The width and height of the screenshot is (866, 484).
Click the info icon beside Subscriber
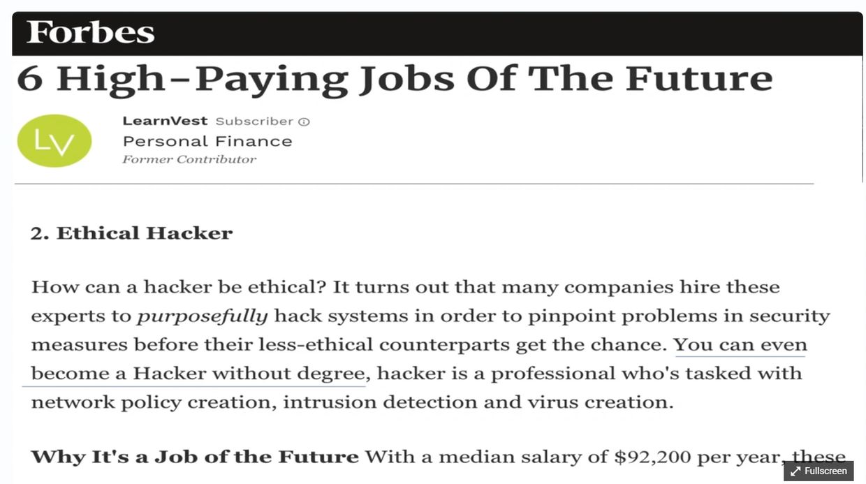[x=304, y=122]
